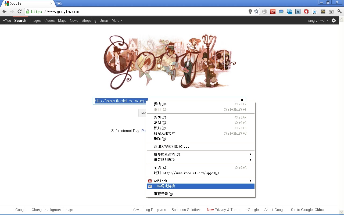Choose 全选 in the context menu
The image size is (344, 215).
[200, 167]
